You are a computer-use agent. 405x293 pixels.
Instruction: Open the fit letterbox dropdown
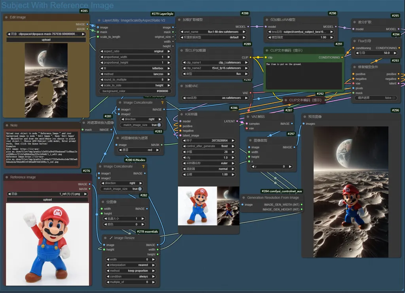coord(135,68)
